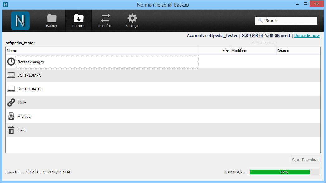Click the Uploaded 40/51 files status text
326x183 pixels.
point(38,172)
